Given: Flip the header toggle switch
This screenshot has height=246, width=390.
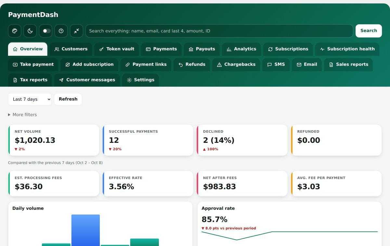Looking at the screenshot, I should [x=46, y=31].
